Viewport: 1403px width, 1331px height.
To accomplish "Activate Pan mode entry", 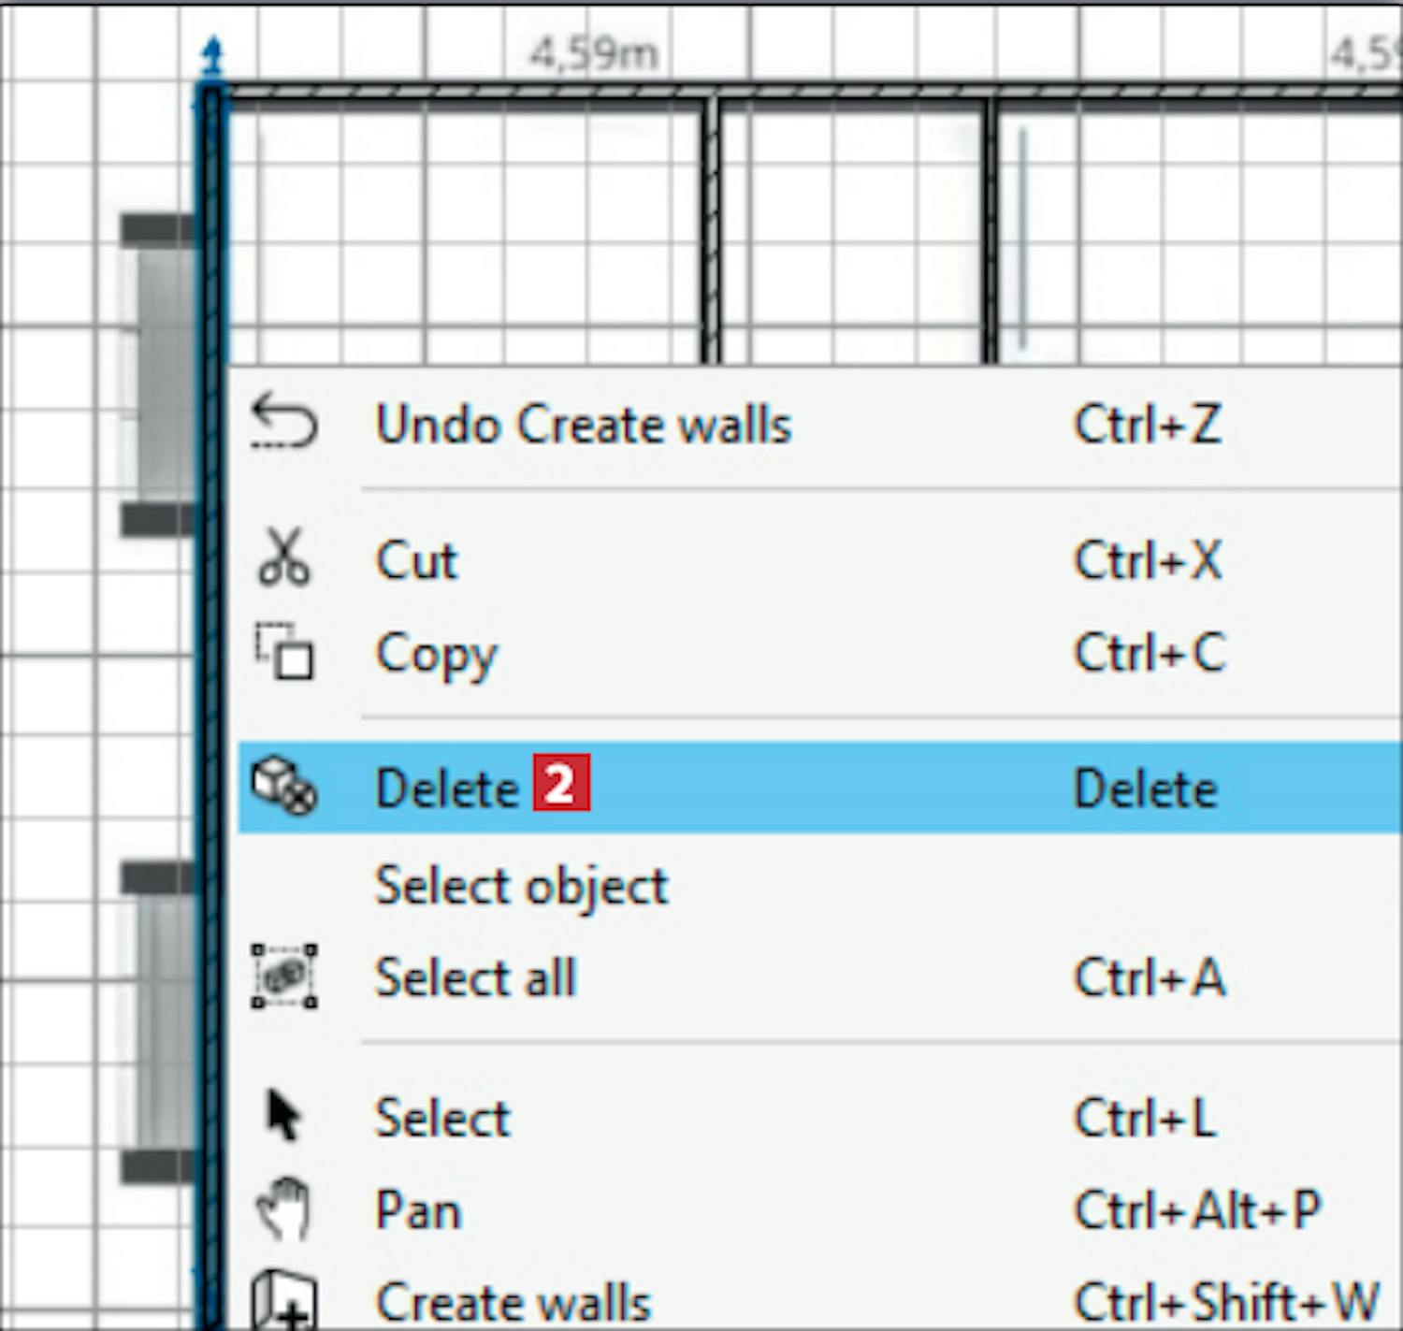I will [x=418, y=1210].
